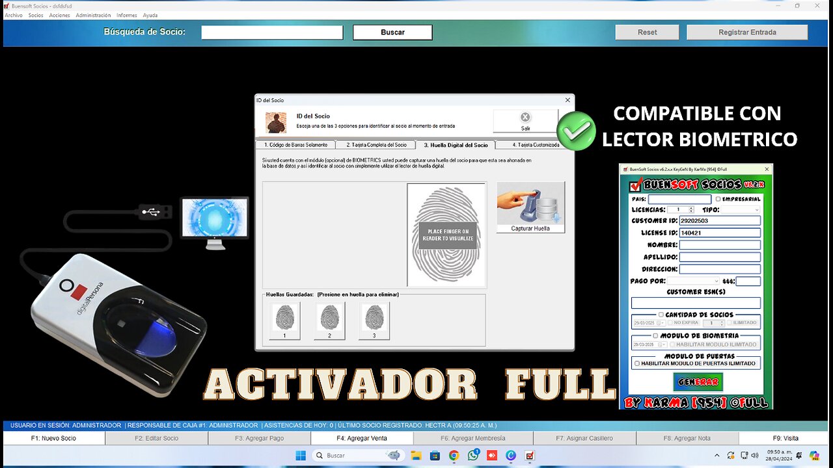833x468 pixels.
Task: Click the large fingerprint preview image
Action: [446, 235]
